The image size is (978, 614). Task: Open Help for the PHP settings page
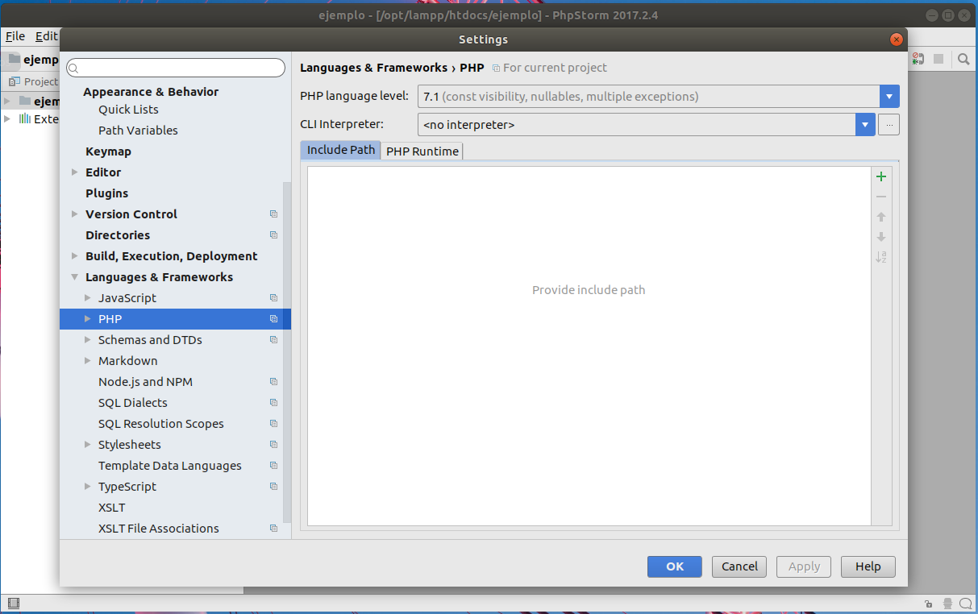pos(868,566)
